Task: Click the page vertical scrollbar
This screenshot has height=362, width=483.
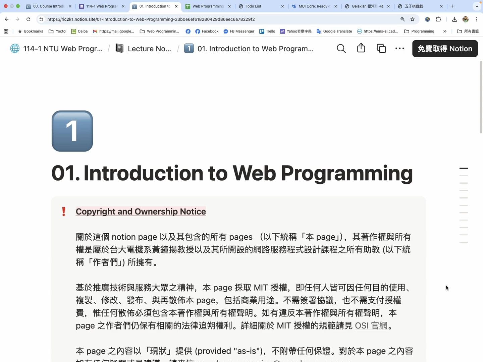Action: 481,97
